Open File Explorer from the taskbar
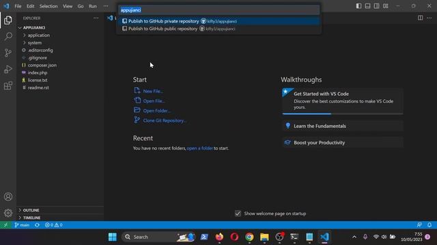The height and width of the screenshot is (245, 437). pyautogui.click(x=264, y=237)
